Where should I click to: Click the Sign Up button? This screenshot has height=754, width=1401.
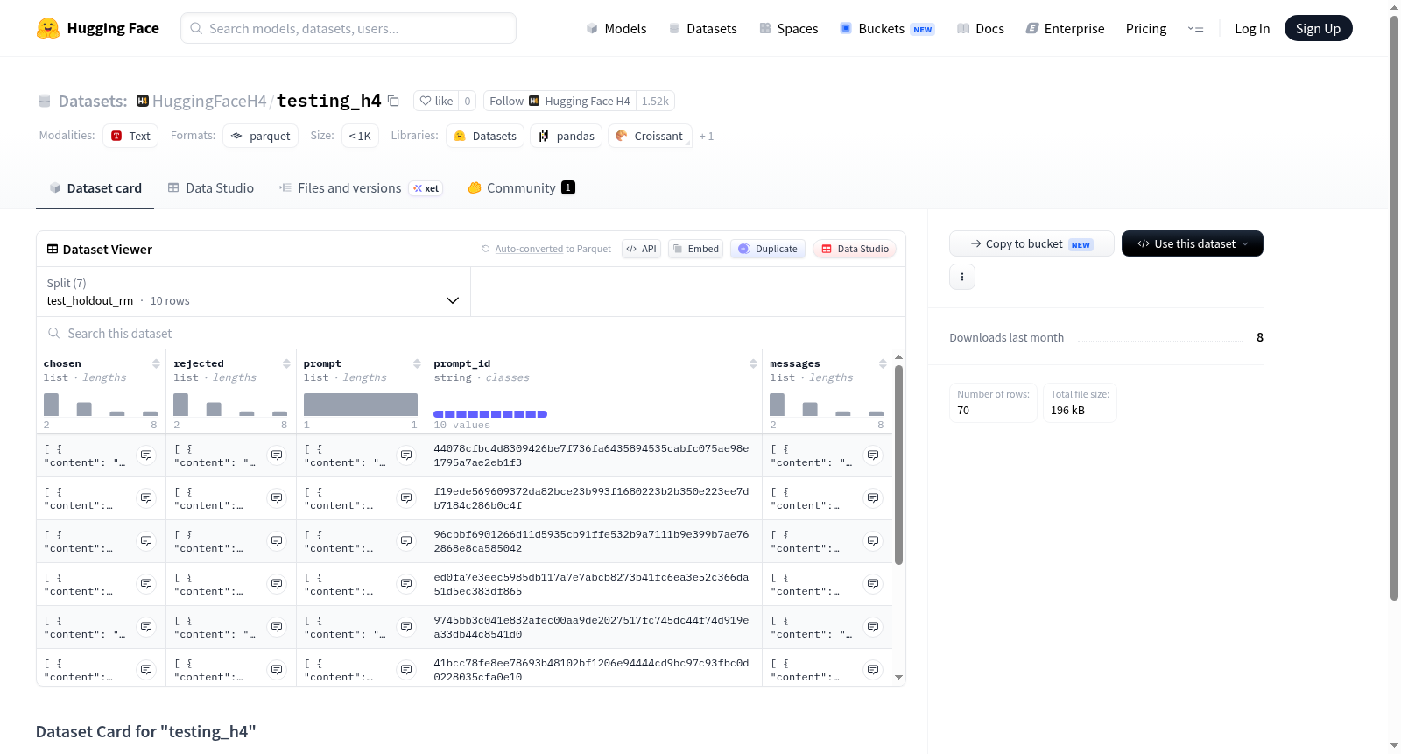(1318, 29)
